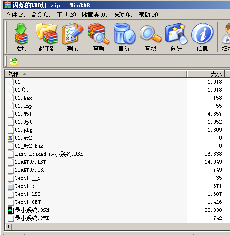Go up one folder level
The height and width of the screenshot is (235, 230).
[14, 61]
